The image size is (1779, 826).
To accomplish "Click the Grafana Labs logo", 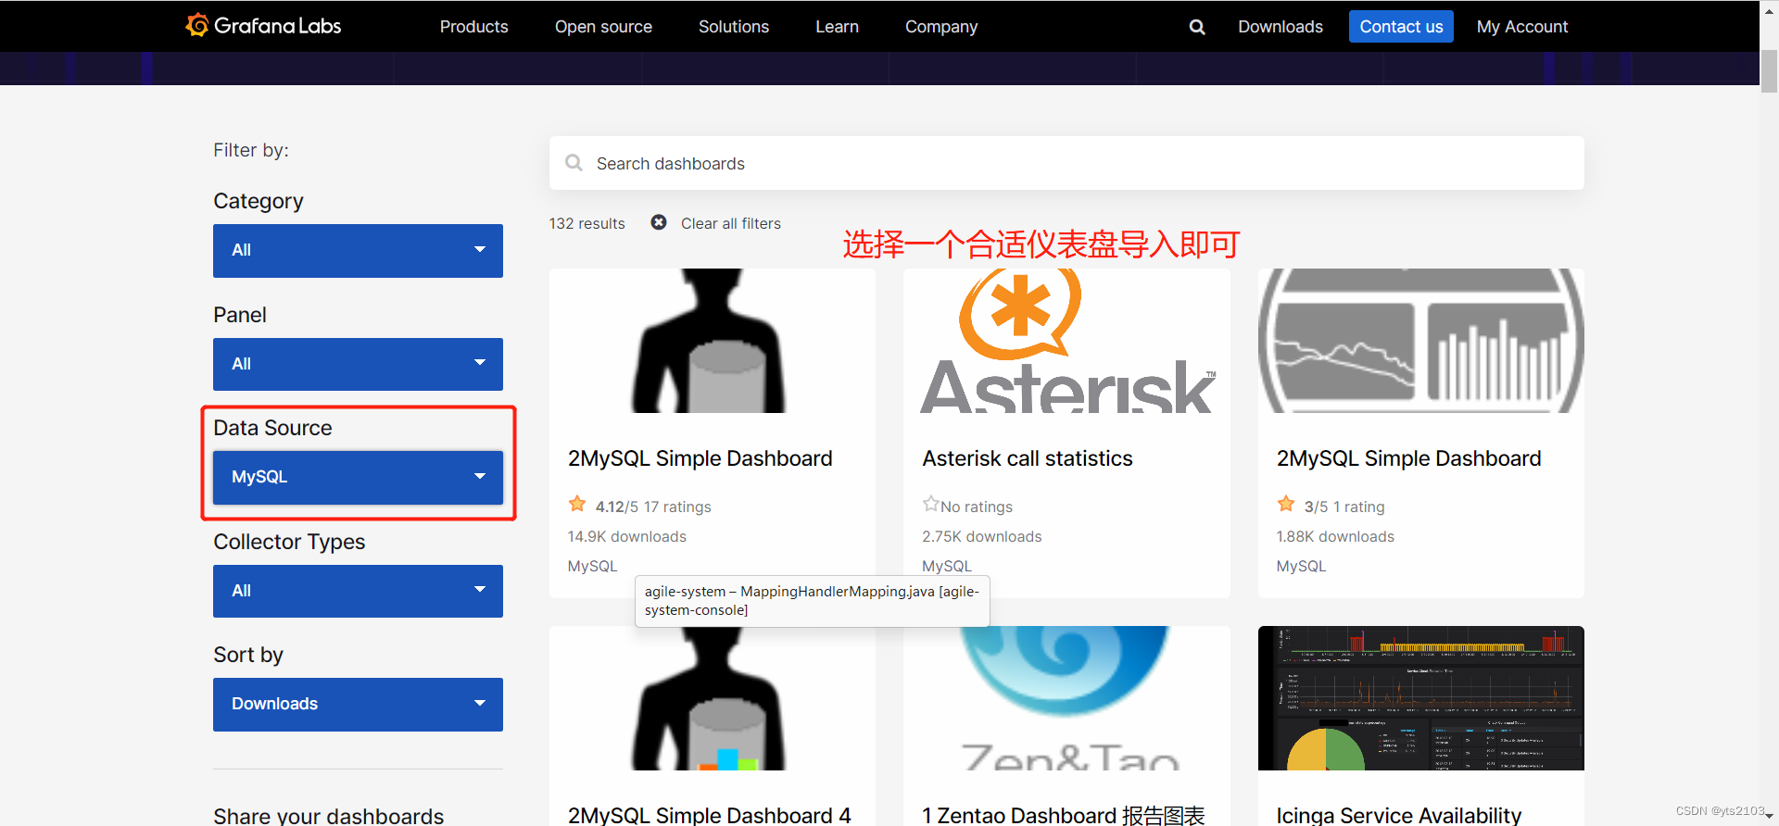I will (263, 26).
